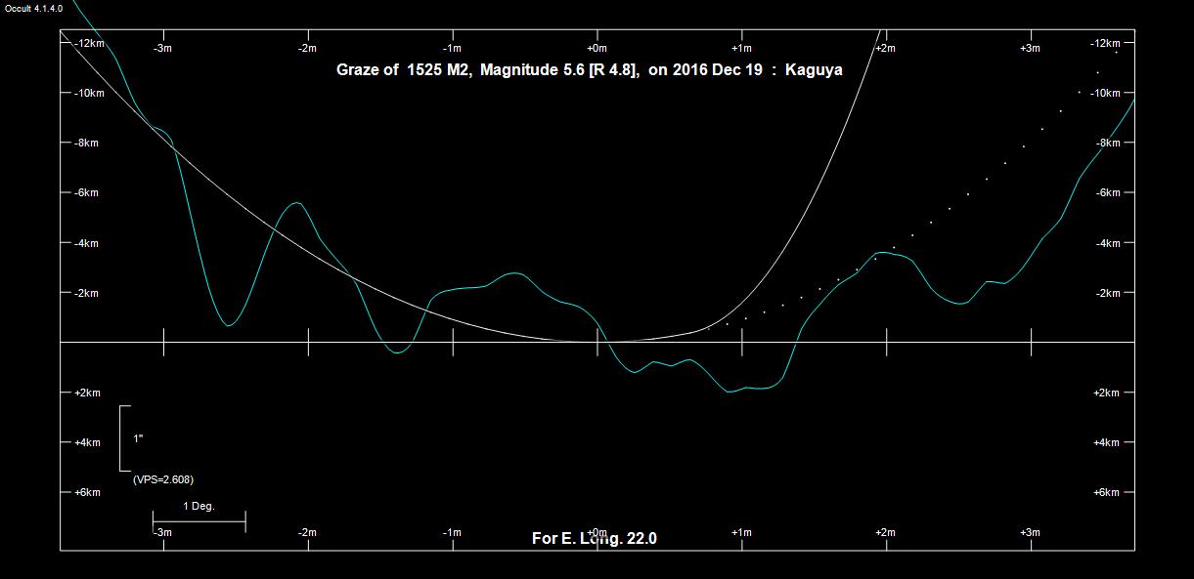Click the bottom axis +1m time label

tap(740, 532)
